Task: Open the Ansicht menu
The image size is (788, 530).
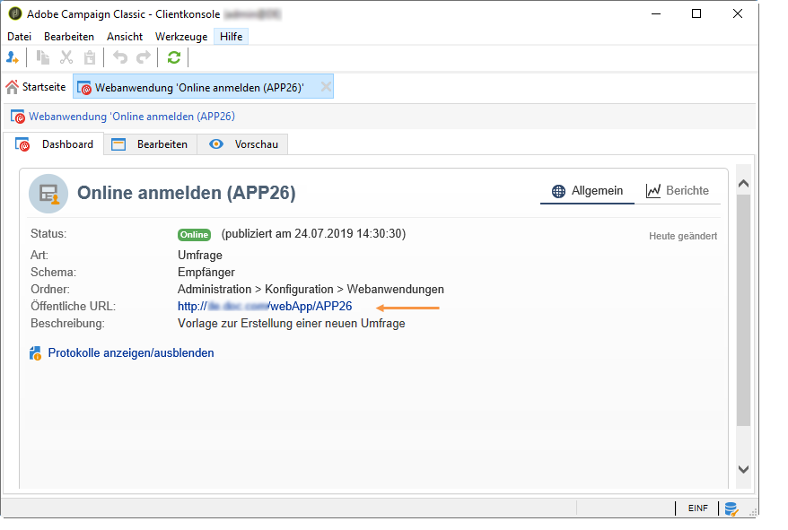Action: [x=125, y=37]
